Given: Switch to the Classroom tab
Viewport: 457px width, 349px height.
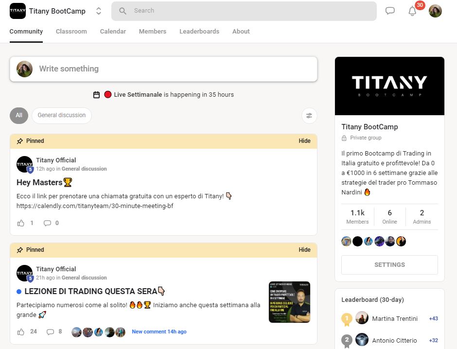Looking at the screenshot, I should [x=71, y=32].
